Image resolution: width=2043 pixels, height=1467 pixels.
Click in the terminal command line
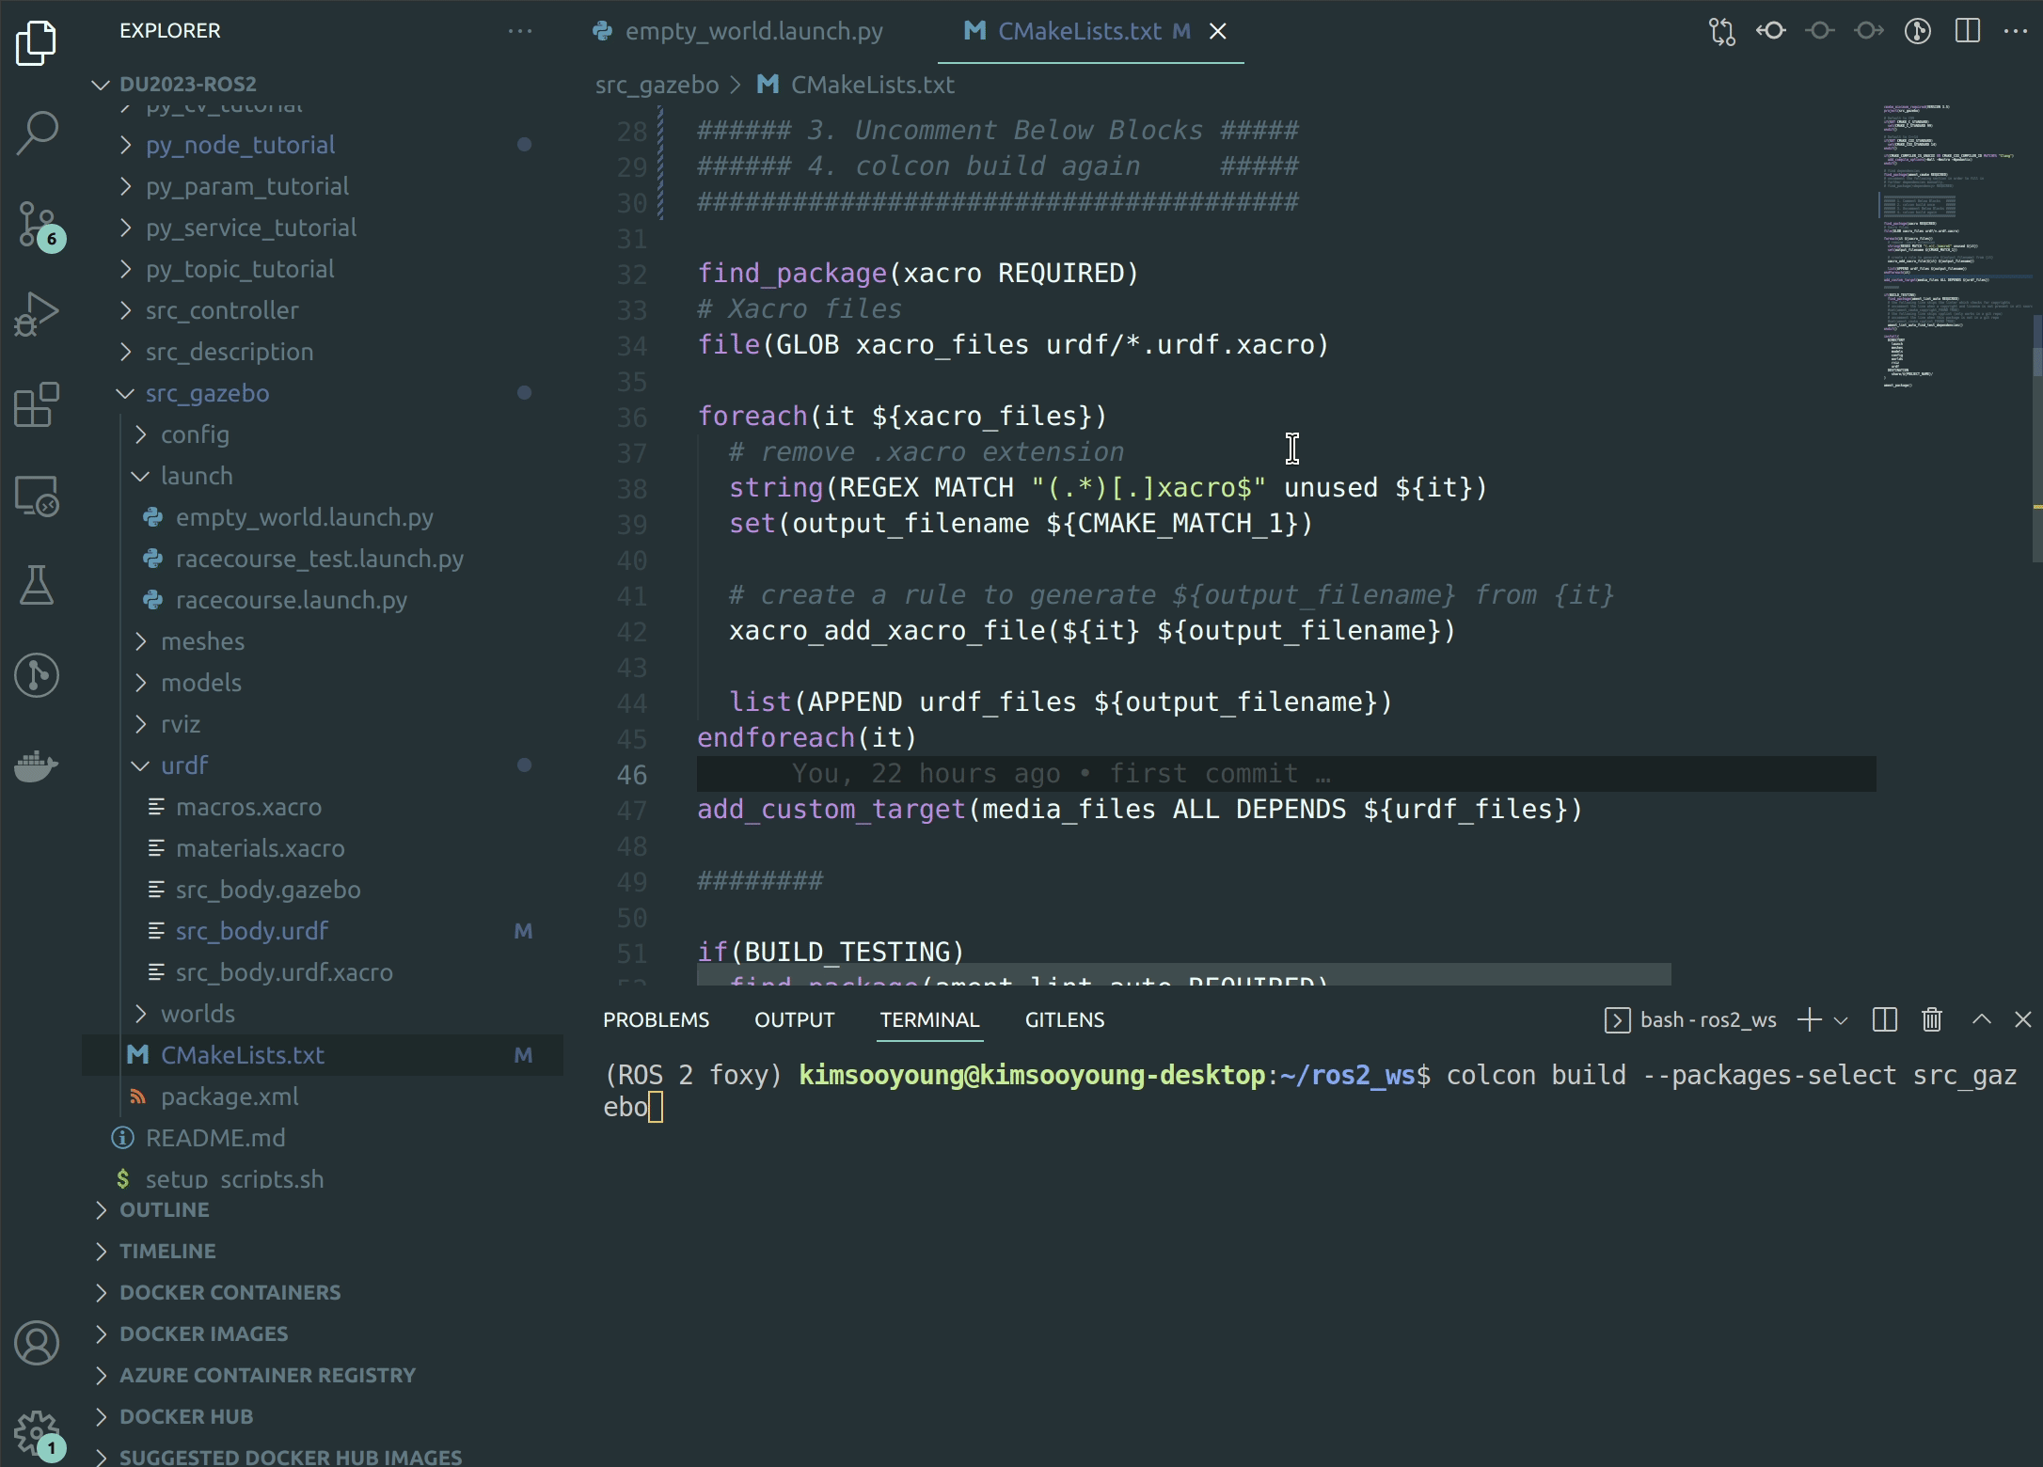click(1310, 1091)
